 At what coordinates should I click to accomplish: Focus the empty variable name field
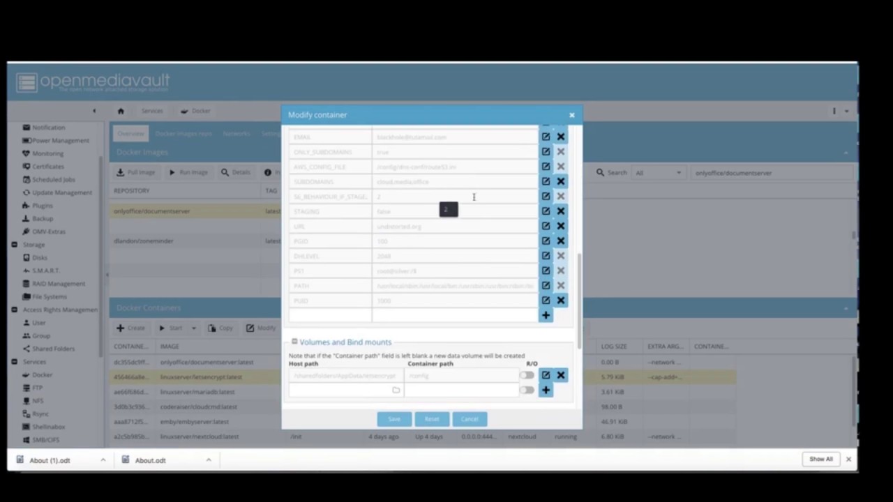tap(330, 315)
